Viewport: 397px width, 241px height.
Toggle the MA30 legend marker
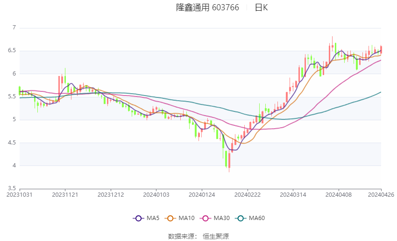tap(206, 218)
